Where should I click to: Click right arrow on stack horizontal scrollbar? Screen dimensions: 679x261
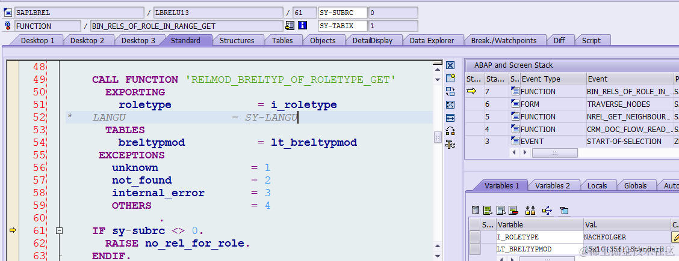[x=524, y=152]
